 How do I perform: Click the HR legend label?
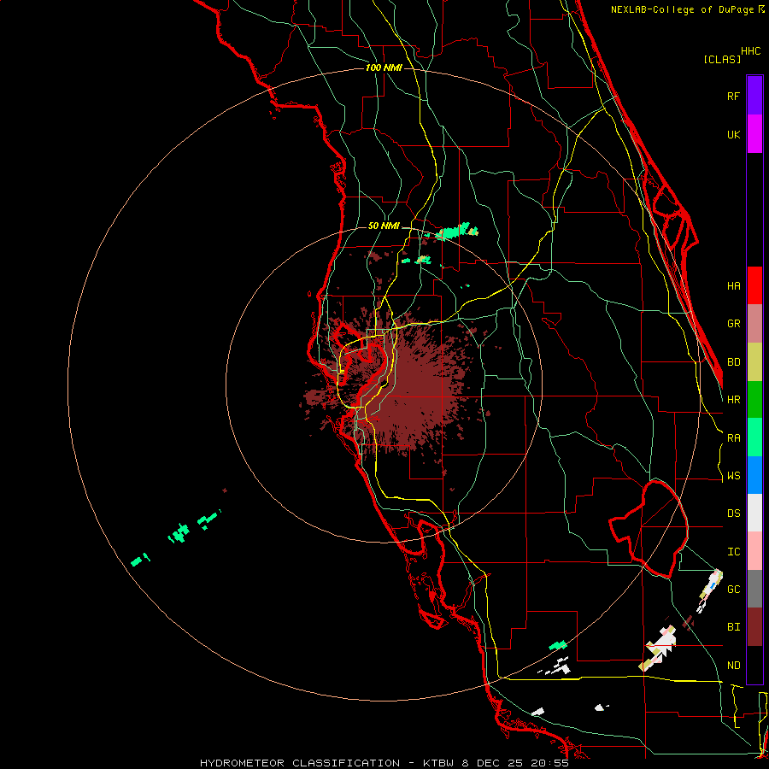(x=733, y=400)
